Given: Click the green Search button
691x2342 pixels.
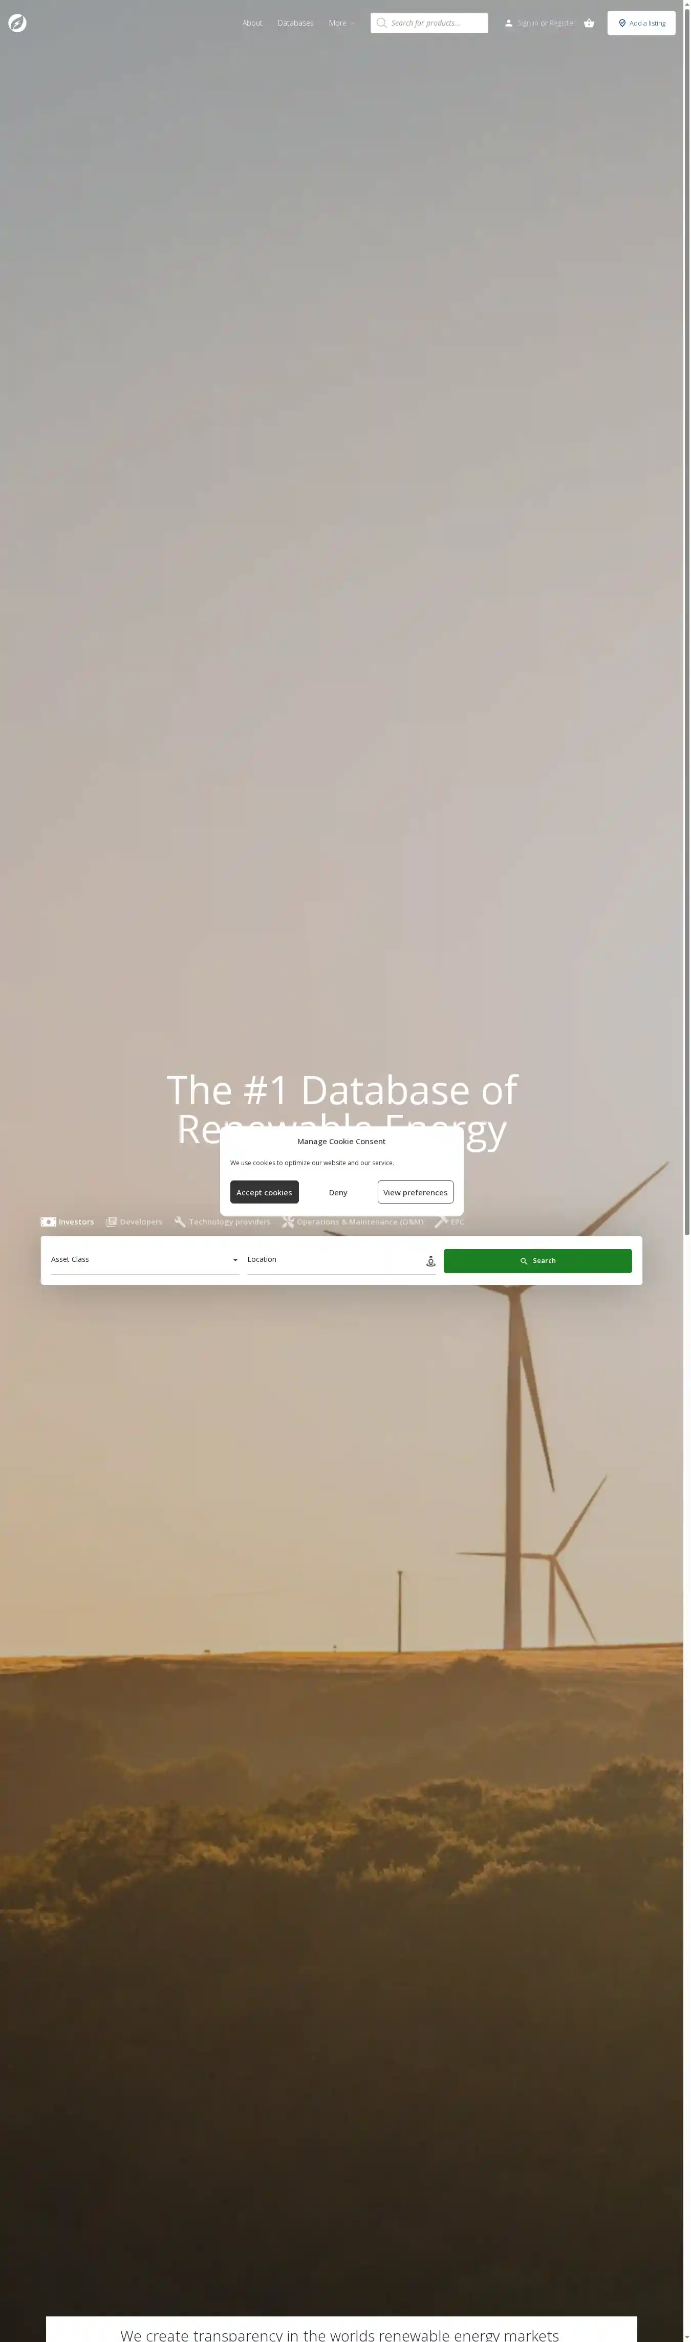Looking at the screenshot, I should (x=537, y=1261).
